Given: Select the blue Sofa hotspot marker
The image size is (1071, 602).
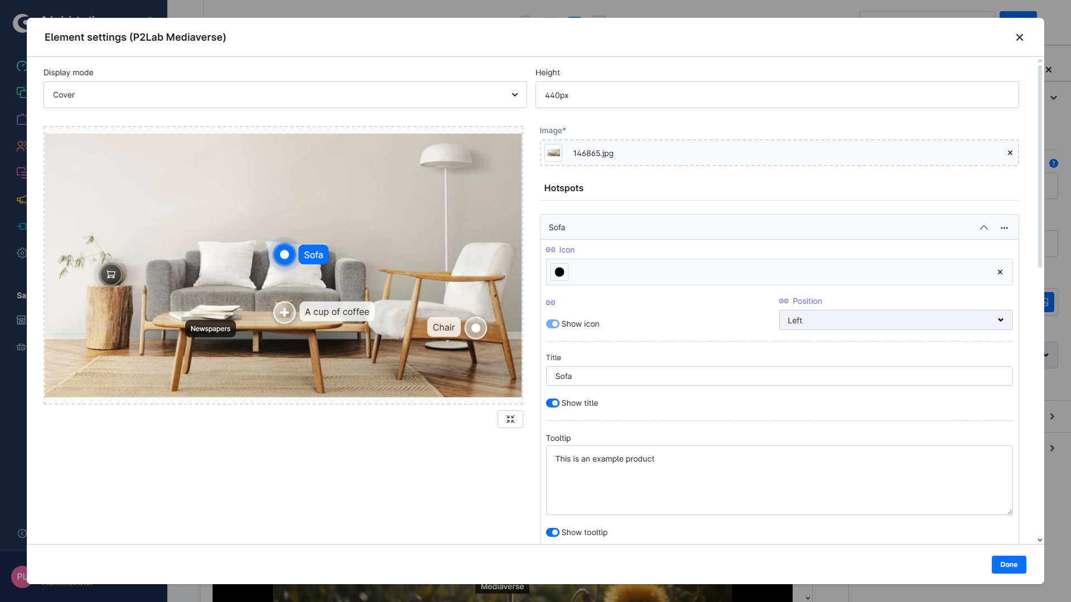Looking at the screenshot, I should click(284, 255).
